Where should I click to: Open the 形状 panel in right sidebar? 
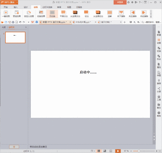[x=159, y=58]
